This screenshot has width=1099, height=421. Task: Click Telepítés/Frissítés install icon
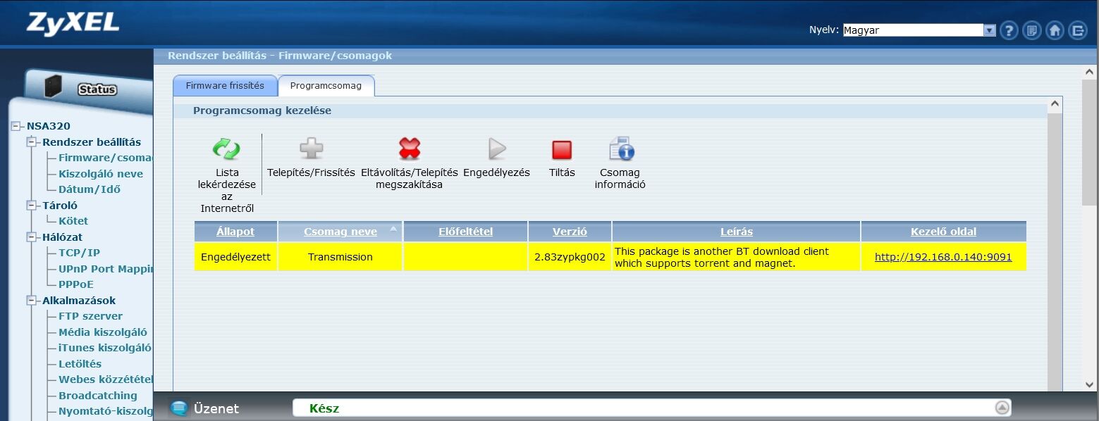point(311,149)
